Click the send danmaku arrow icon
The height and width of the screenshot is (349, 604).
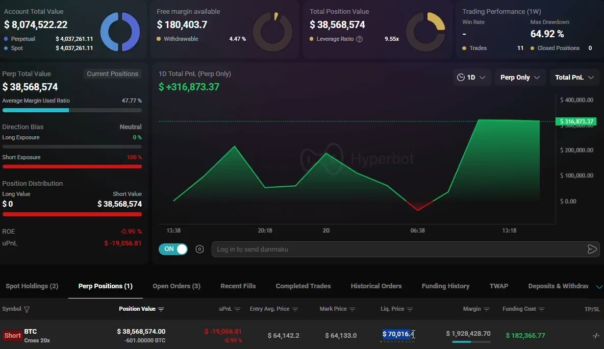click(592, 249)
